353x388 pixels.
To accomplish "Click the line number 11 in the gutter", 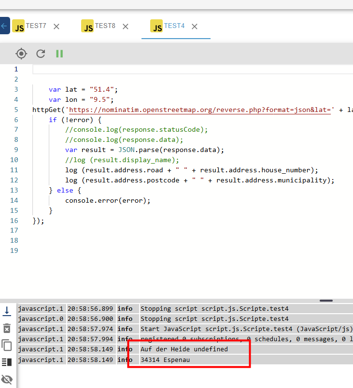I will [14, 170].
